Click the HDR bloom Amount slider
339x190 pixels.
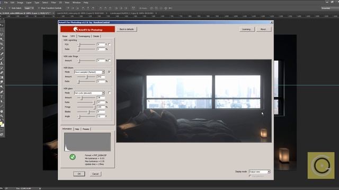86,77
